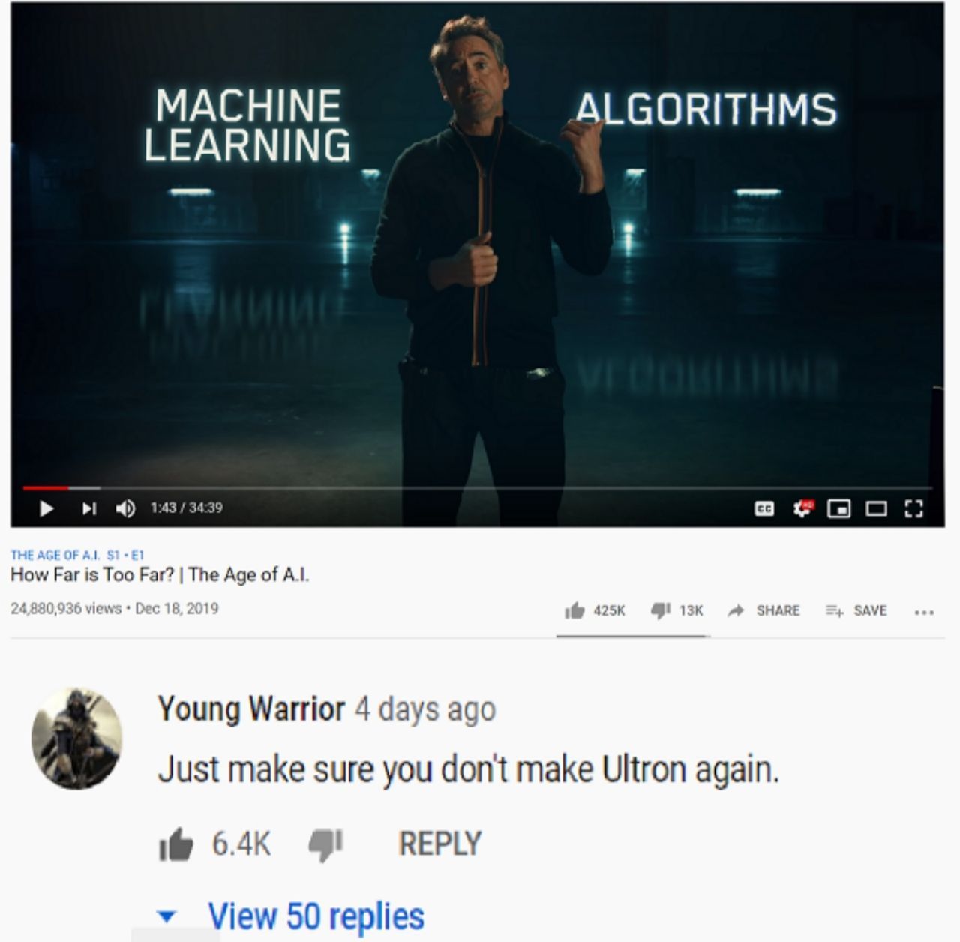Click the video progress bar to seek
The image size is (960, 942).
477,487
